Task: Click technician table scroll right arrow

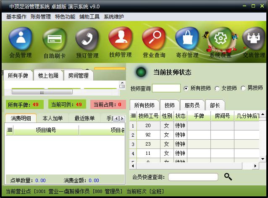Action: 255,166
